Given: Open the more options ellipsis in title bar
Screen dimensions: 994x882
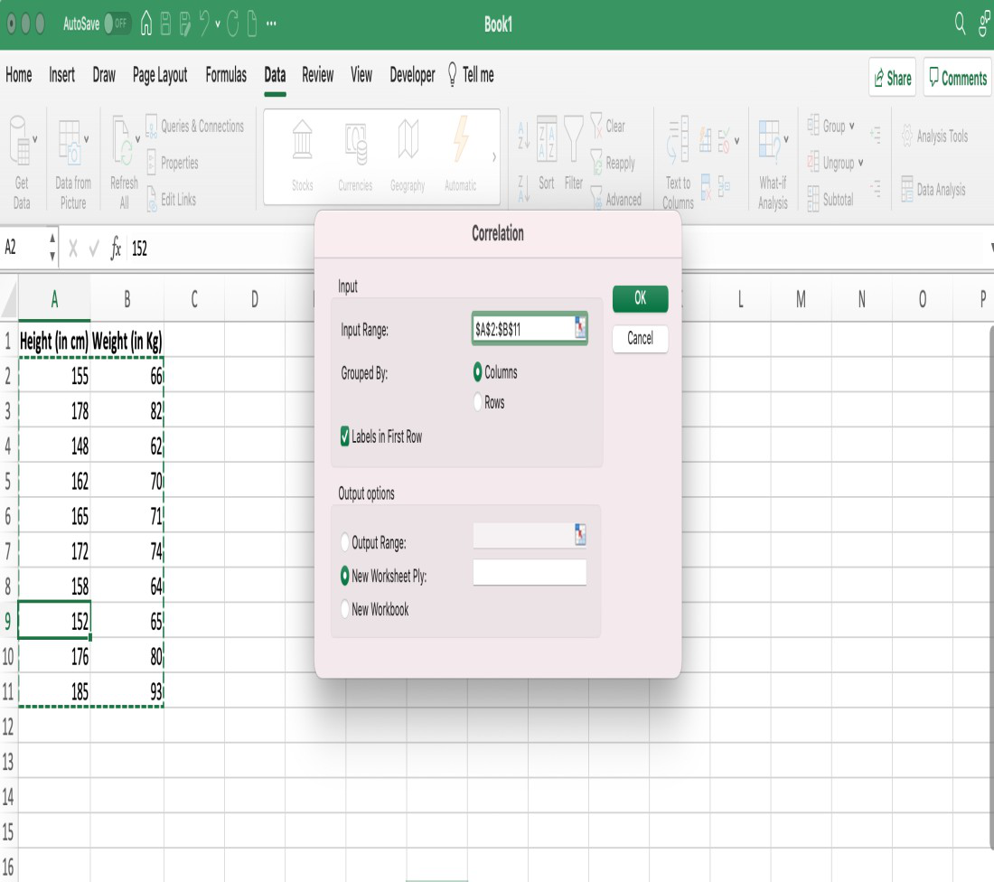Looking at the screenshot, I should click(271, 23).
